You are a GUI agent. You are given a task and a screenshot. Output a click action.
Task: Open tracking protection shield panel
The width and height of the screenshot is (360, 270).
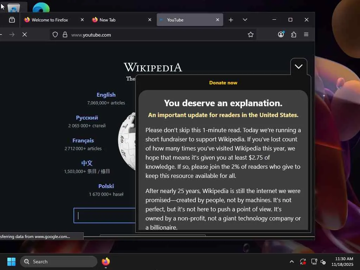click(x=55, y=35)
